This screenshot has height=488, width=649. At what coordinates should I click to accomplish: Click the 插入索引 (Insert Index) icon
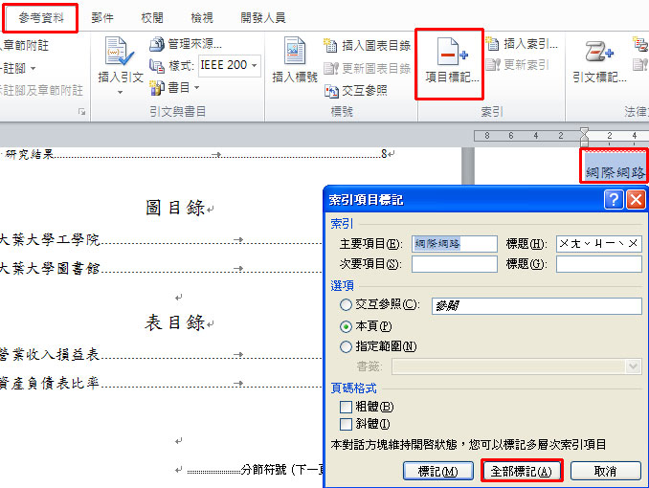click(493, 44)
